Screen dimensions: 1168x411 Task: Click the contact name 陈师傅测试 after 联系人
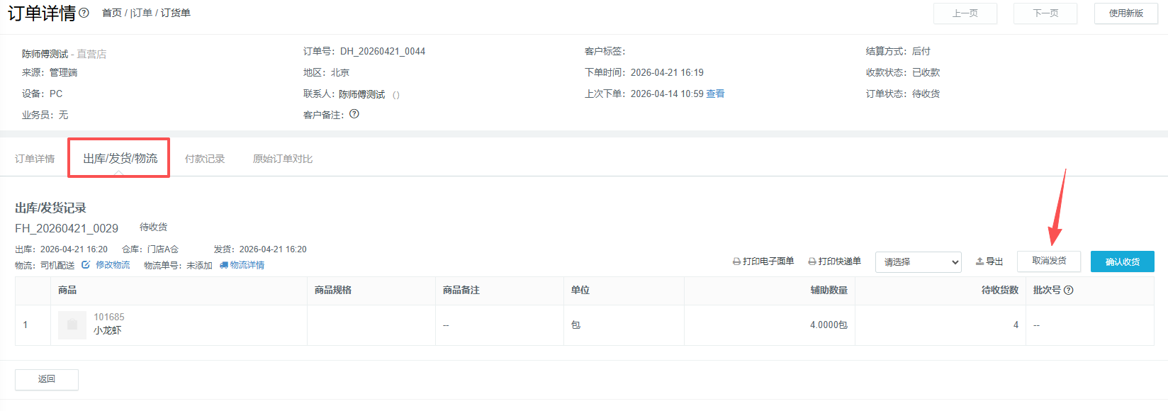pyautogui.click(x=361, y=94)
